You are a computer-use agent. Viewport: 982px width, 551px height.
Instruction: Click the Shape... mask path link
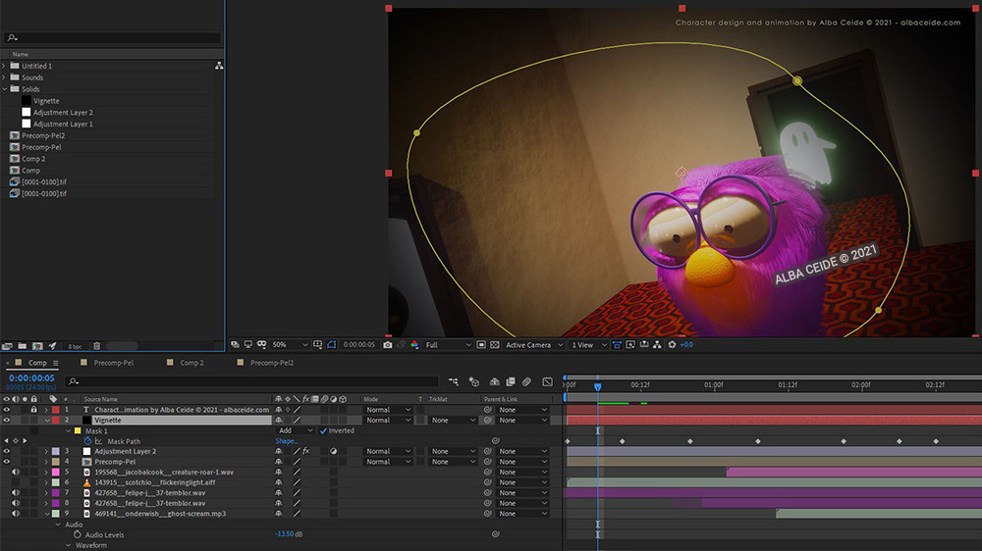click(286, 441)
